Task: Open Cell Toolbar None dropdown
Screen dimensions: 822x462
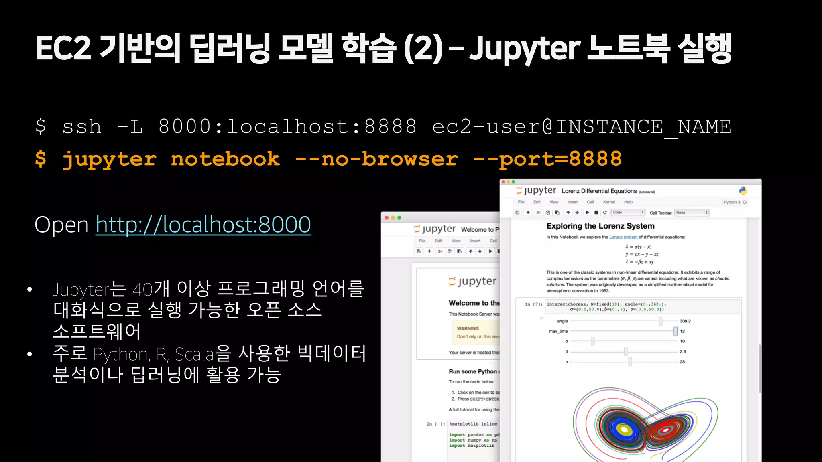Action: [x=692, y=213]
